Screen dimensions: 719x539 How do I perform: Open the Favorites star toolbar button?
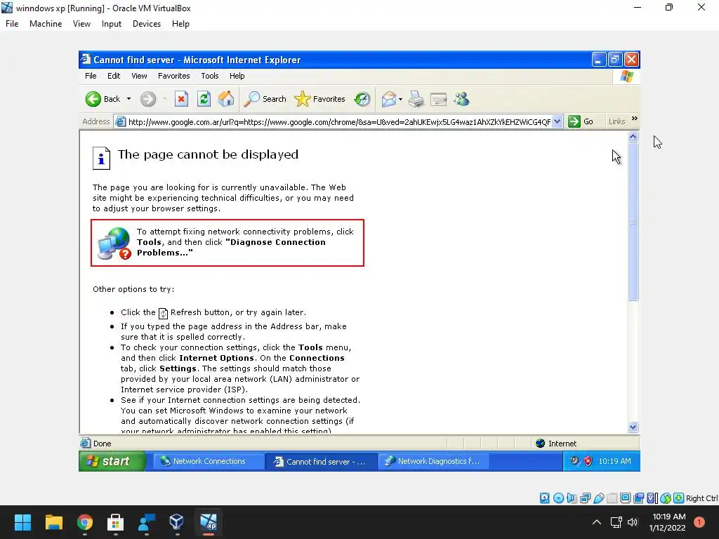click(319, 99)
